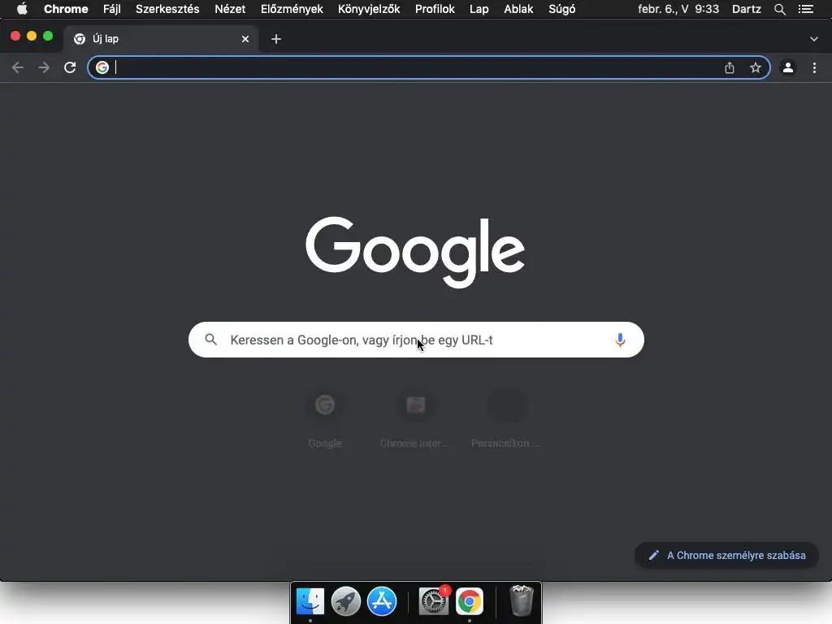Open the profile avatar button
The height and width of the screenshot is (624, 832).
coord(788,67)
